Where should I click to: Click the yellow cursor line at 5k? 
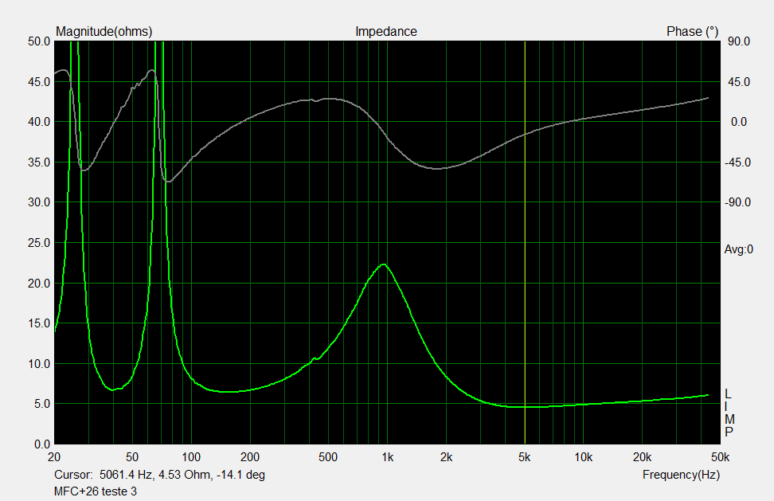tap(525, 242)
